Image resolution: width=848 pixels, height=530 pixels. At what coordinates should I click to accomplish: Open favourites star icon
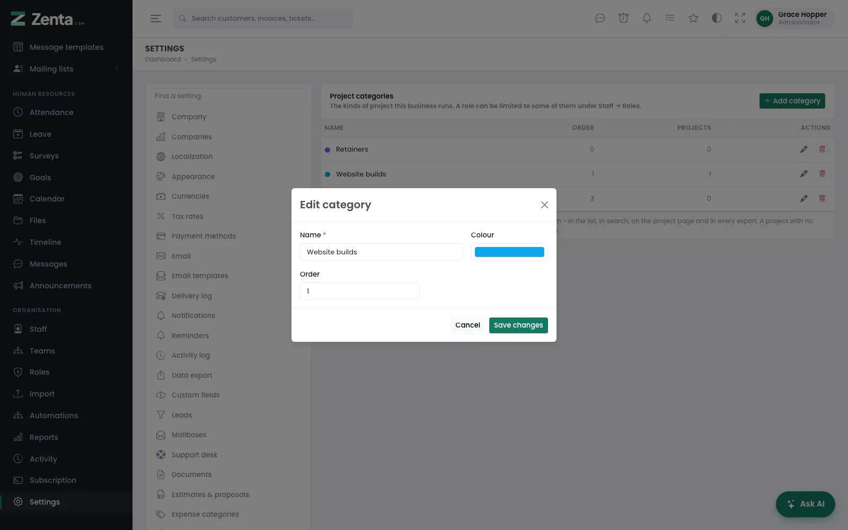(693, 19)
